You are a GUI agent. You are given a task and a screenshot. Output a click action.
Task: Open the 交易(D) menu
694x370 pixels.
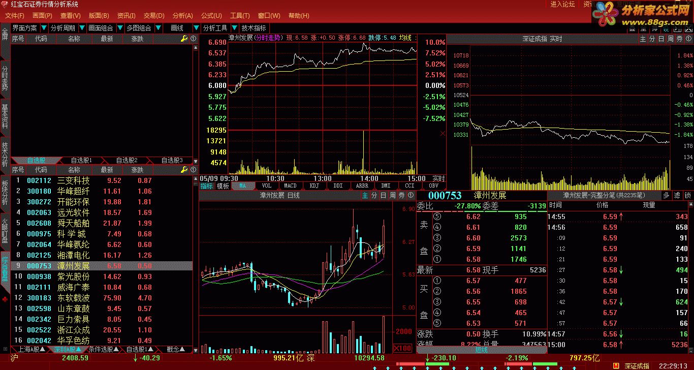click(153, 16)
